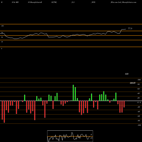Click the longest red bar in the MR histogram

pyautogui.click(x=4, y=112)
